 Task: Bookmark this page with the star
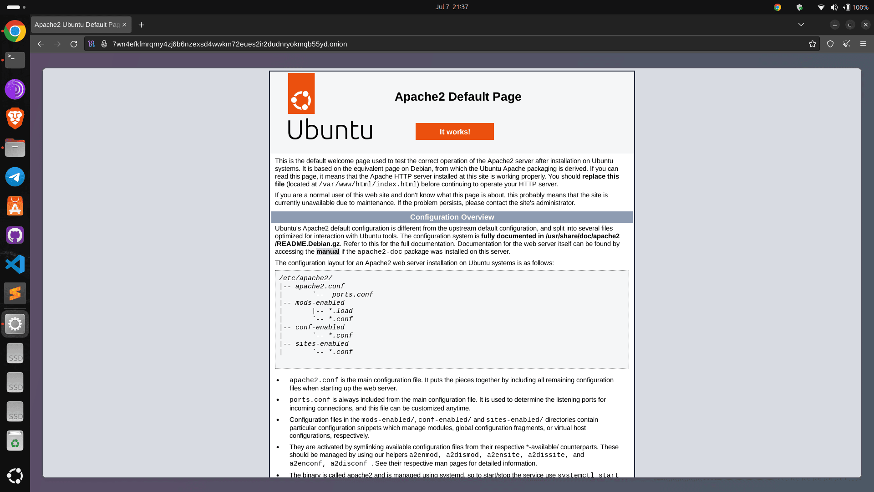813,44
